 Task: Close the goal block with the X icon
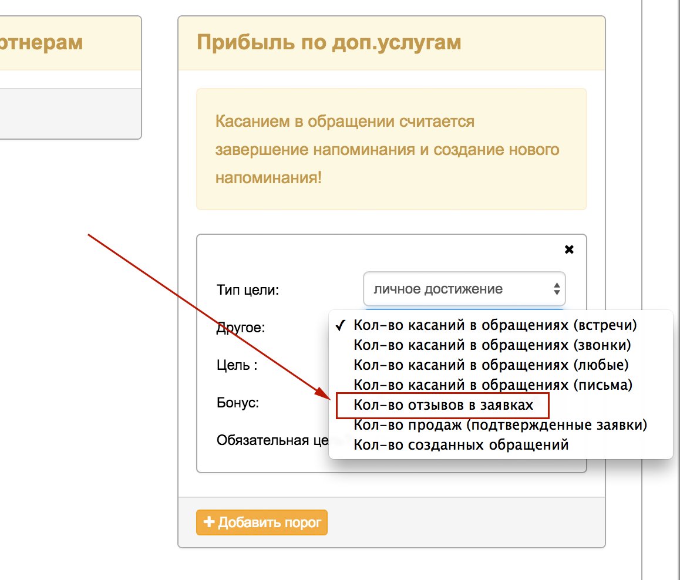pyautogui.click(x=569, y=249)
